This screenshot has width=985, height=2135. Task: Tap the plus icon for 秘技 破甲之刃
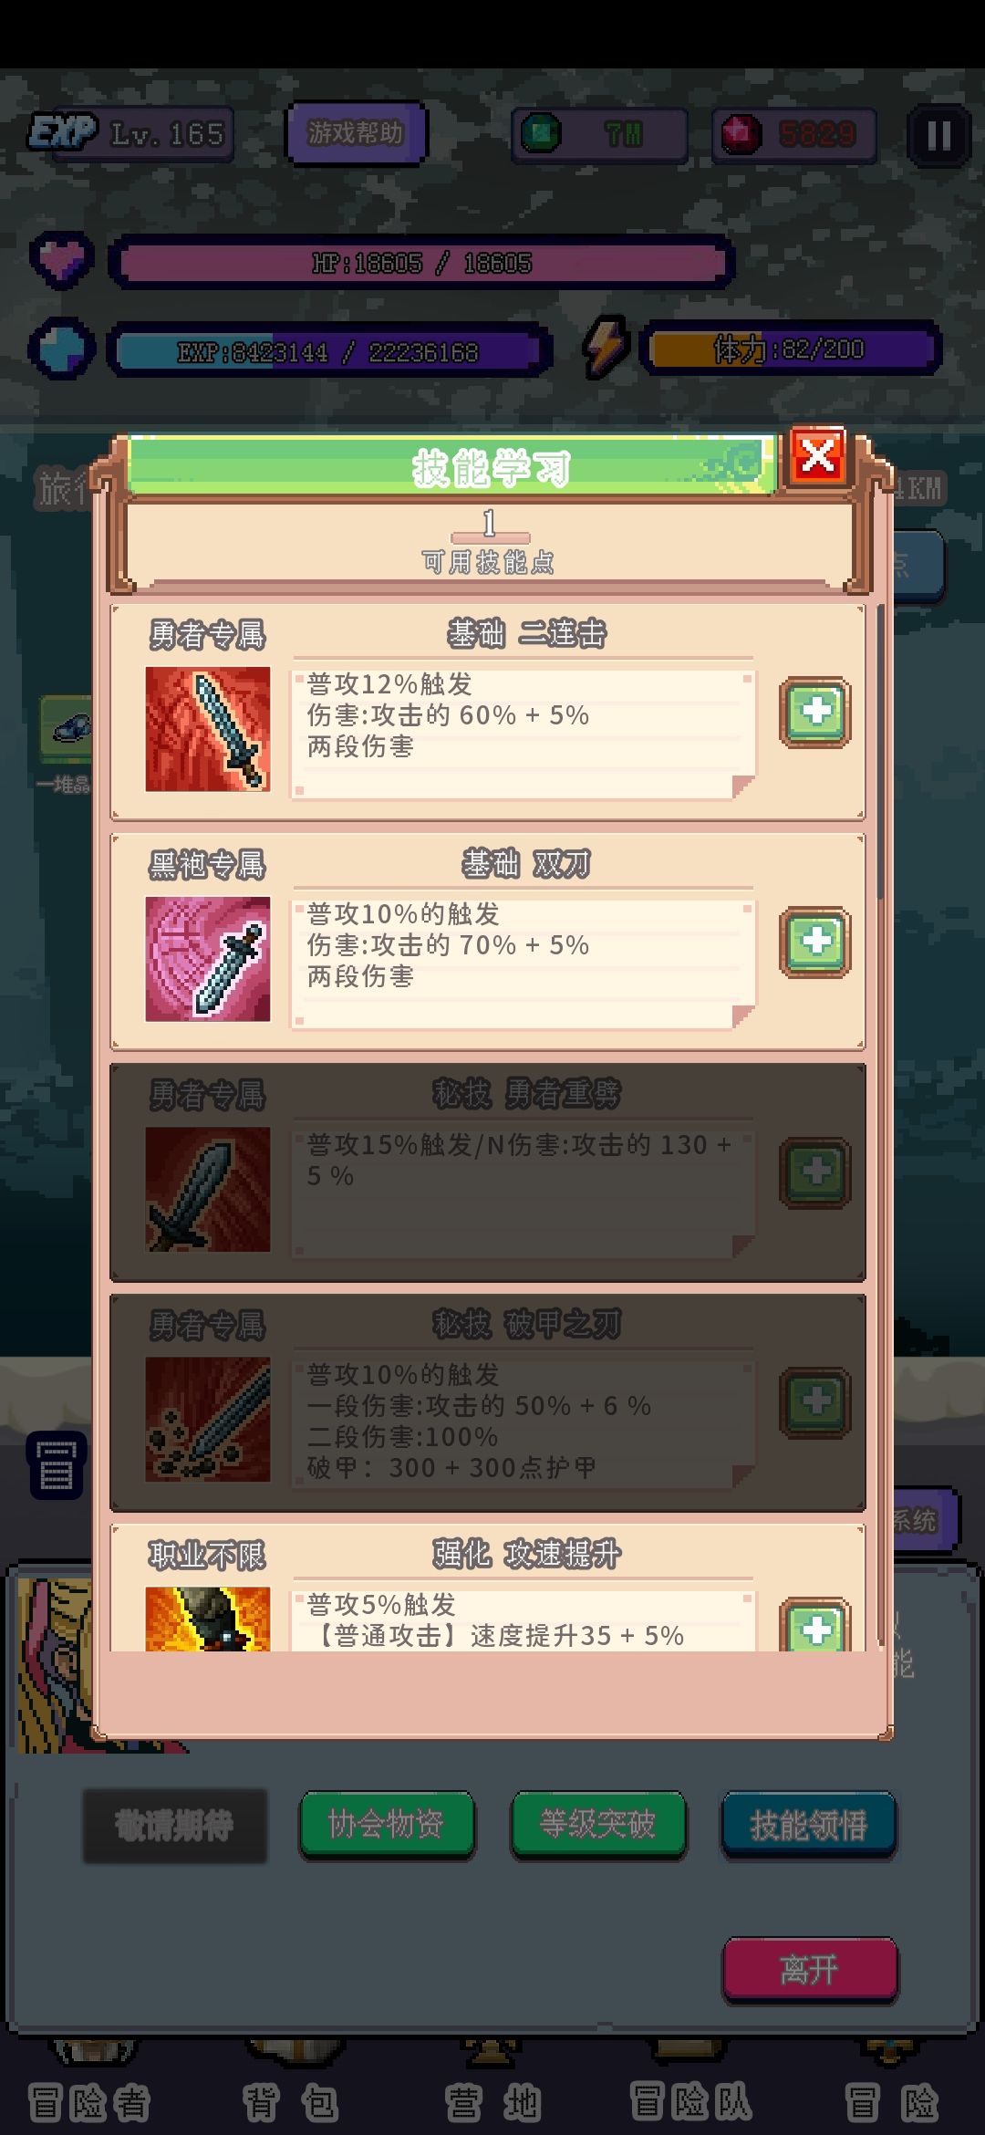[814, 1402]
